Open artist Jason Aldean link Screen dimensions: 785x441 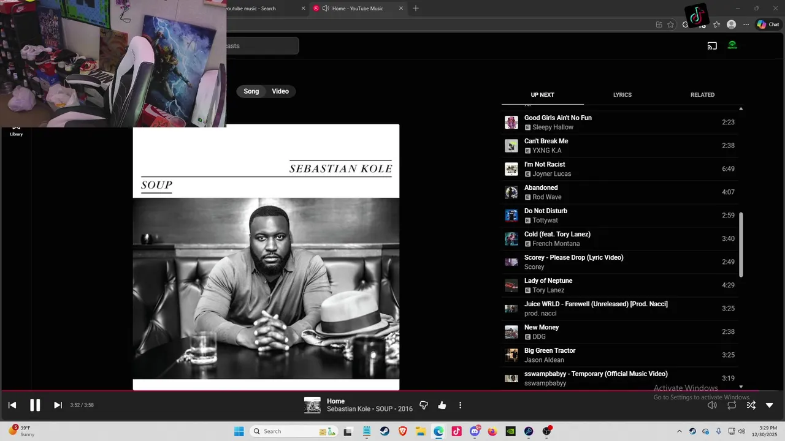tap(544, 360)
